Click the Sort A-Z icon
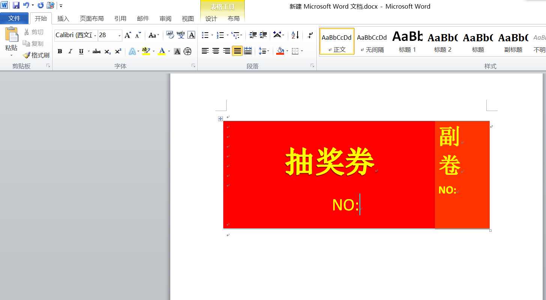Screen dimensions: 546x300 pos(295,35)
